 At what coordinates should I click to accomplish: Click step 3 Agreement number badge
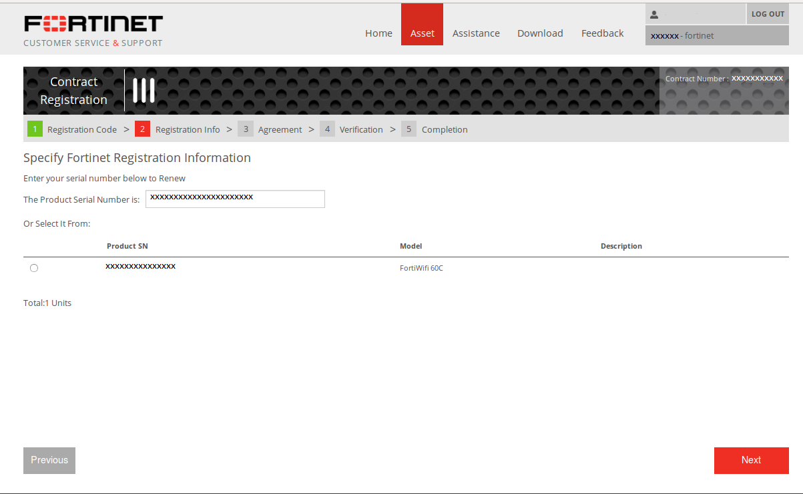pos(246,129)
